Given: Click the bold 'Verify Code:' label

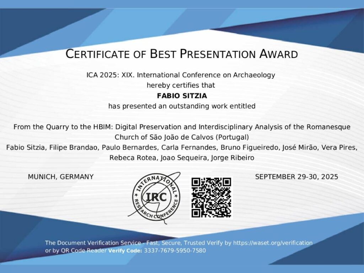Looking at the screenshot, I should click(x=125, y=251).
